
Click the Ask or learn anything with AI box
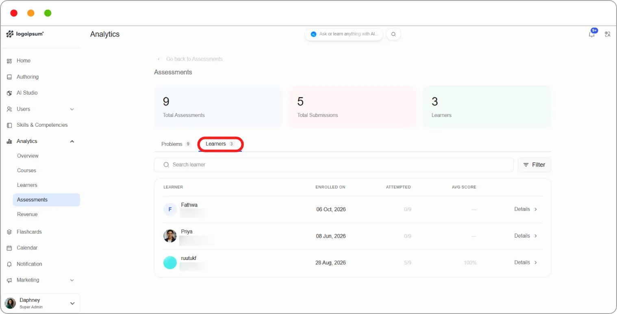point(344,35)
